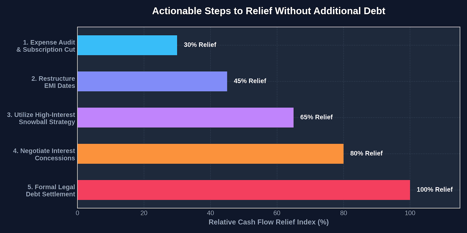The width and height of the screenshot is (467, 233).
Task: Click the chart title text
Action: pos(269,11)
